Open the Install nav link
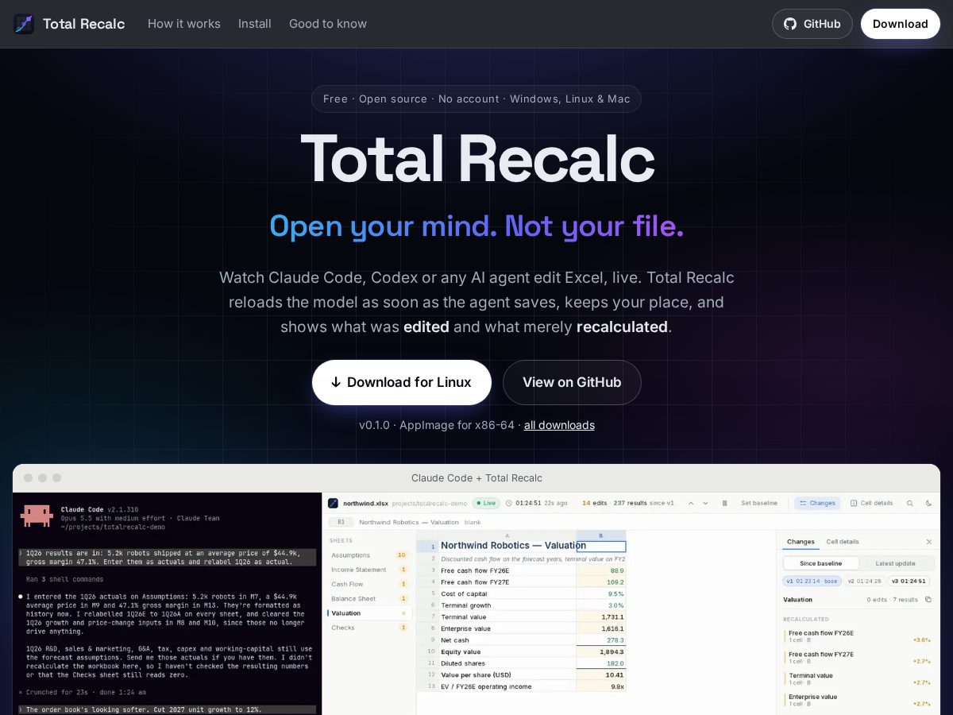Screen dimensions: 953x715 tap(255, 24)
